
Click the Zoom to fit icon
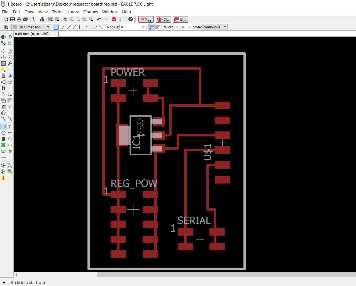[65, 19]
